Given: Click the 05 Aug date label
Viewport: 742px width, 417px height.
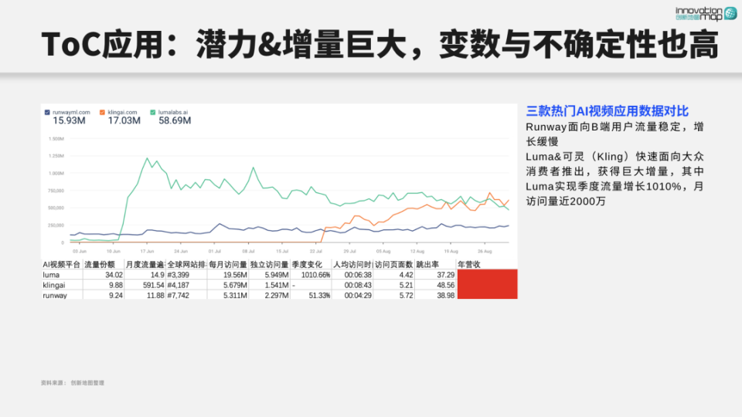Looking at the screenshot, I should pos(383,252).
